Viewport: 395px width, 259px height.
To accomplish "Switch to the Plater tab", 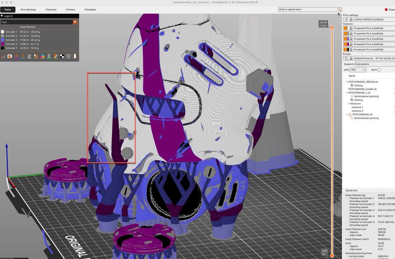I will (8, 10).
